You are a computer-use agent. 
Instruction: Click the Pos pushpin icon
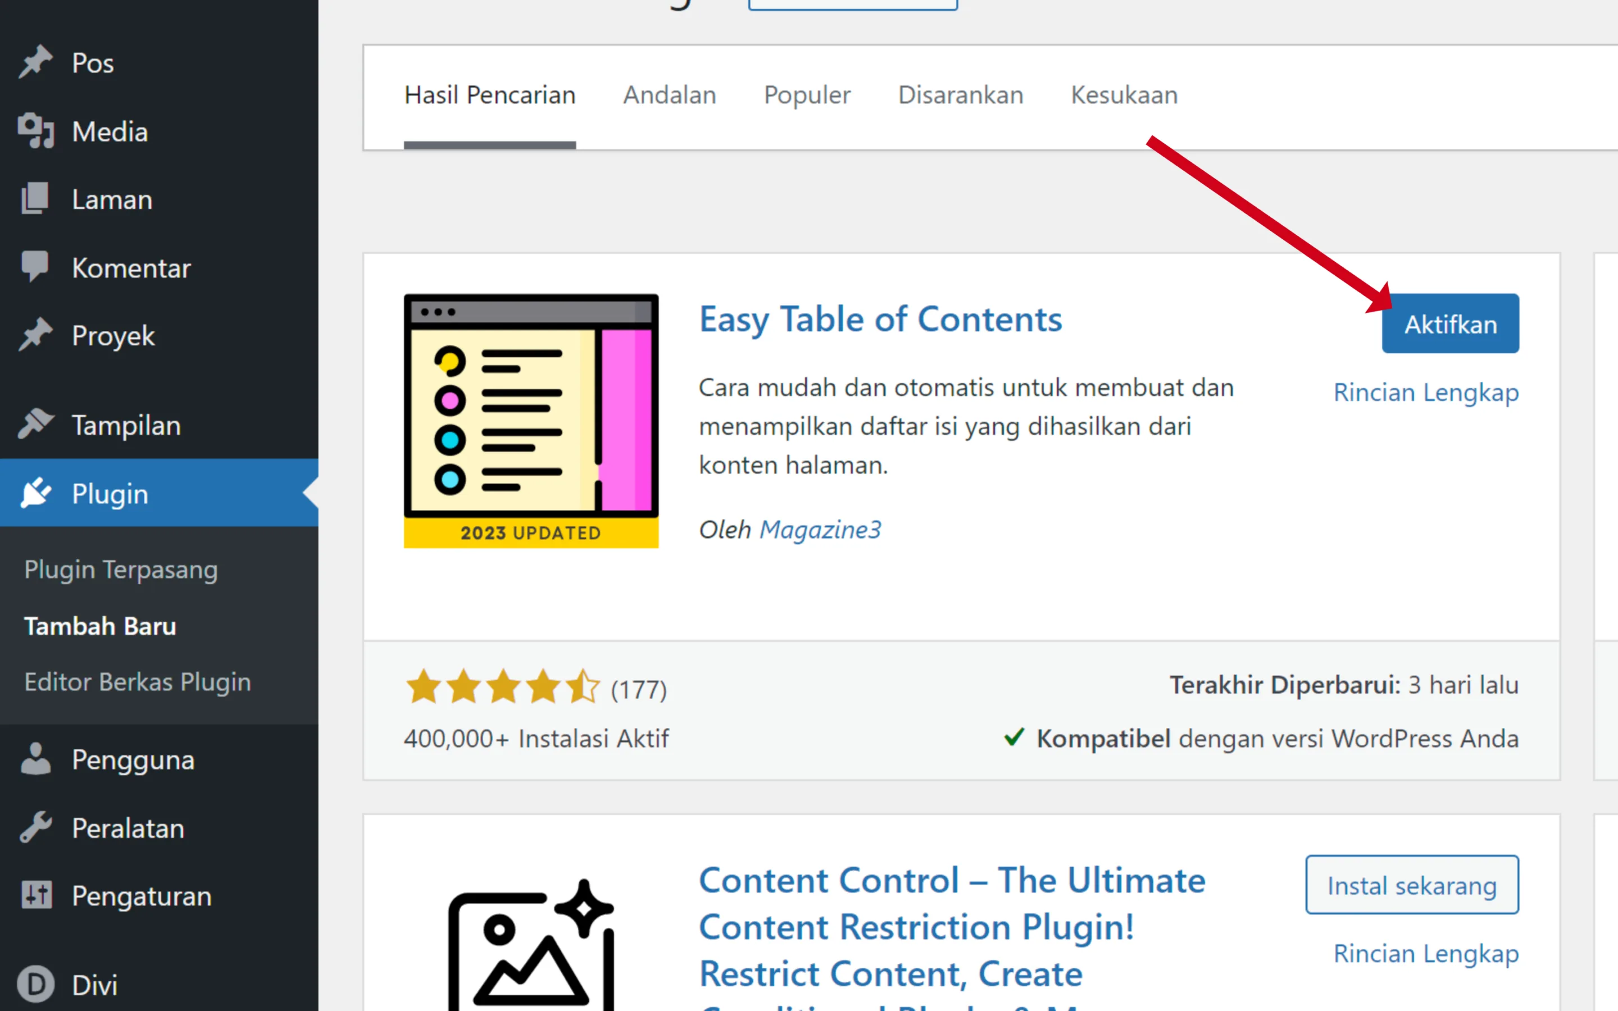[x=35, y=62]
